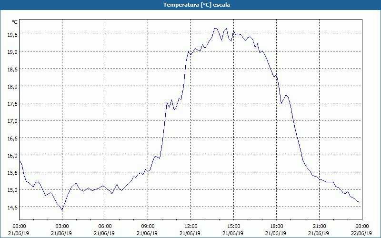Click the 16,5 y-axis value
381x238 pixels.
click(12, 139)
